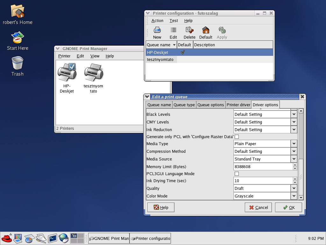Open the Red Hat main menu
This screenshot has width=326, height=245.
click(6, 238)
